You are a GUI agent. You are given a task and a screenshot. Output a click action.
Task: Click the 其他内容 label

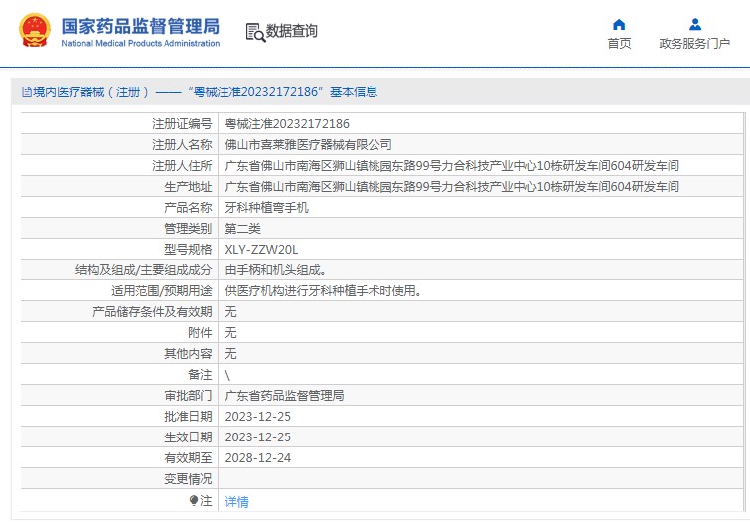pyautogui.click(x=188, y=354)
